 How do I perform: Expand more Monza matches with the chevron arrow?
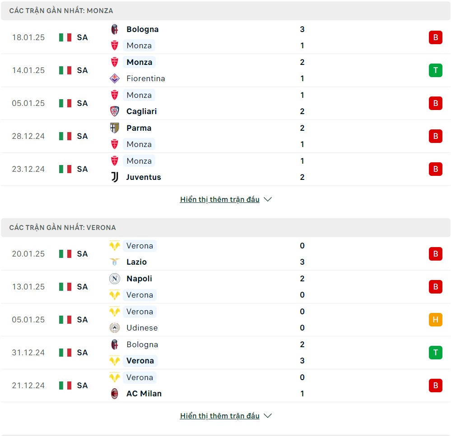coord(268,199)
